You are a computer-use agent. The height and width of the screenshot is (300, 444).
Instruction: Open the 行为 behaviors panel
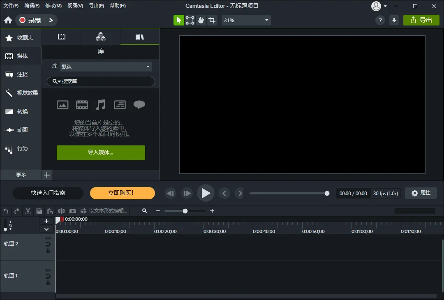[21, 148]
